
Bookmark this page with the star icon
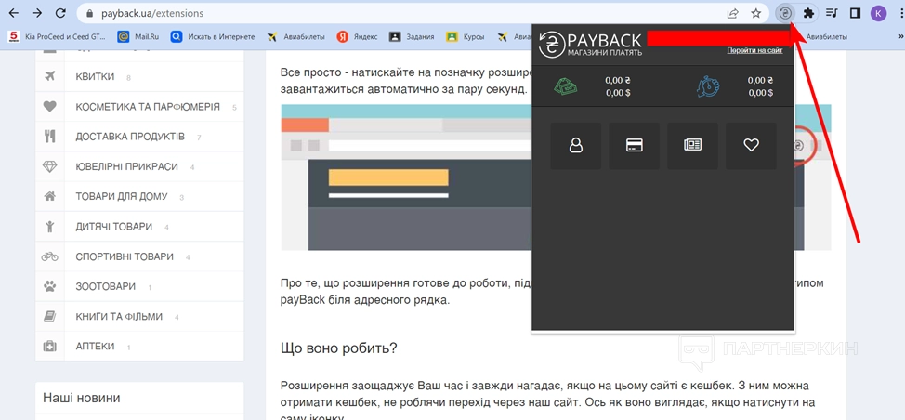(756, 13)
